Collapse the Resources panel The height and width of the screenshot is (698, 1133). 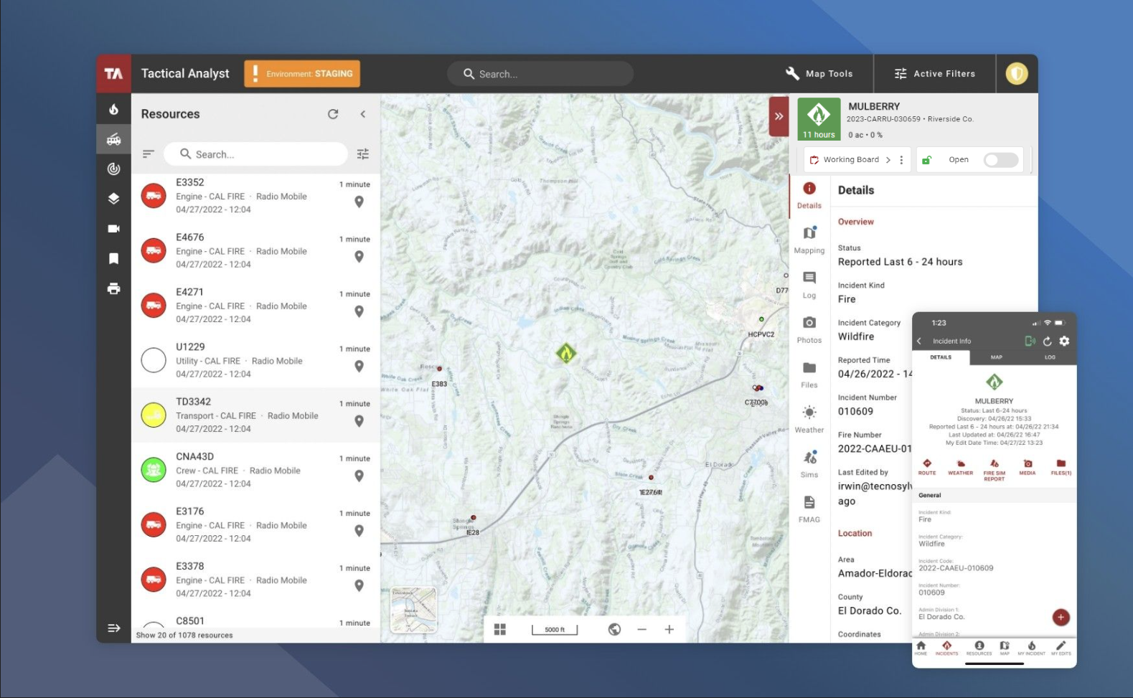[363, 114]
